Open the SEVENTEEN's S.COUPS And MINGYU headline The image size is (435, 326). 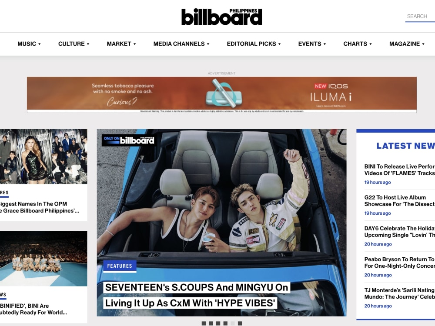[197, 295]
